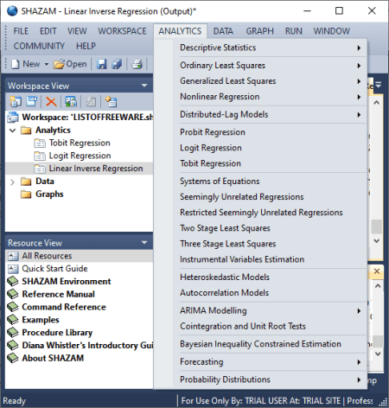Viewport: 389px width, 408px height.
Task: Open the SHAZAM Environment resource book
Action: click(67, 281)
